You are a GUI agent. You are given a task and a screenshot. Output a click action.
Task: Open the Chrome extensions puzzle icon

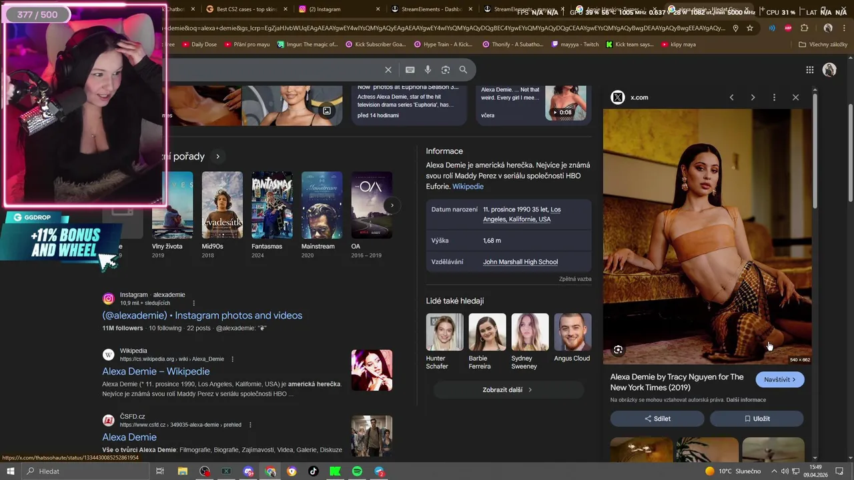(804, 28)
